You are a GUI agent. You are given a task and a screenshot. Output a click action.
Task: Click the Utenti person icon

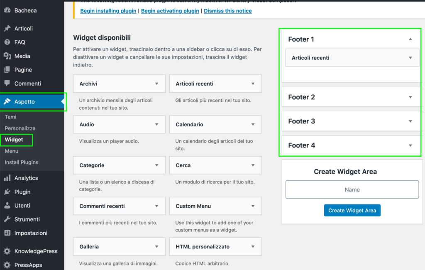pyautogui.click(x=7, y=206)
